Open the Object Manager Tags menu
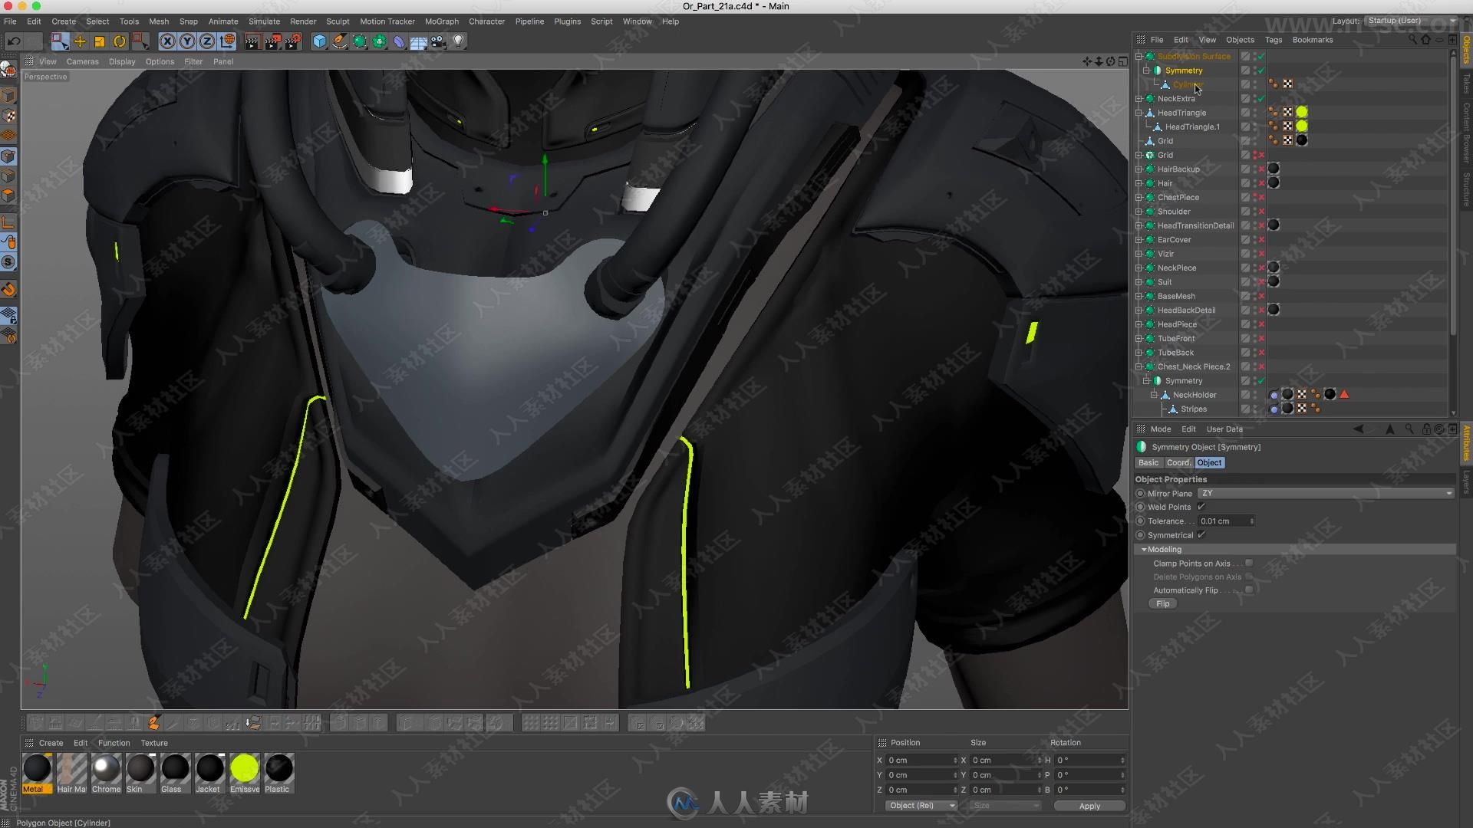The image size is (1473, 828). 1274,40
